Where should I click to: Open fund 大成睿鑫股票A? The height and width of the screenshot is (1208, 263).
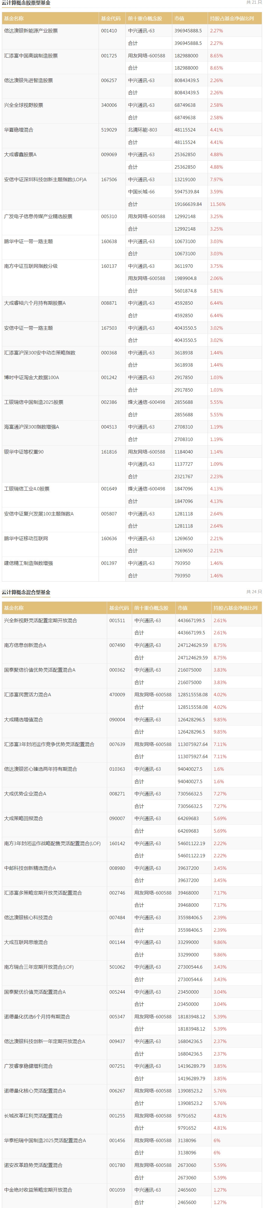20,155
